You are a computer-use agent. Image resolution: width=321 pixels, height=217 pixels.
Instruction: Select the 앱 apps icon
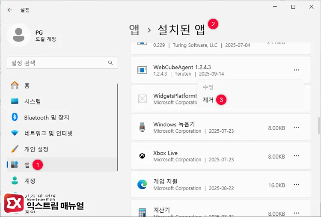coord(15,164)
